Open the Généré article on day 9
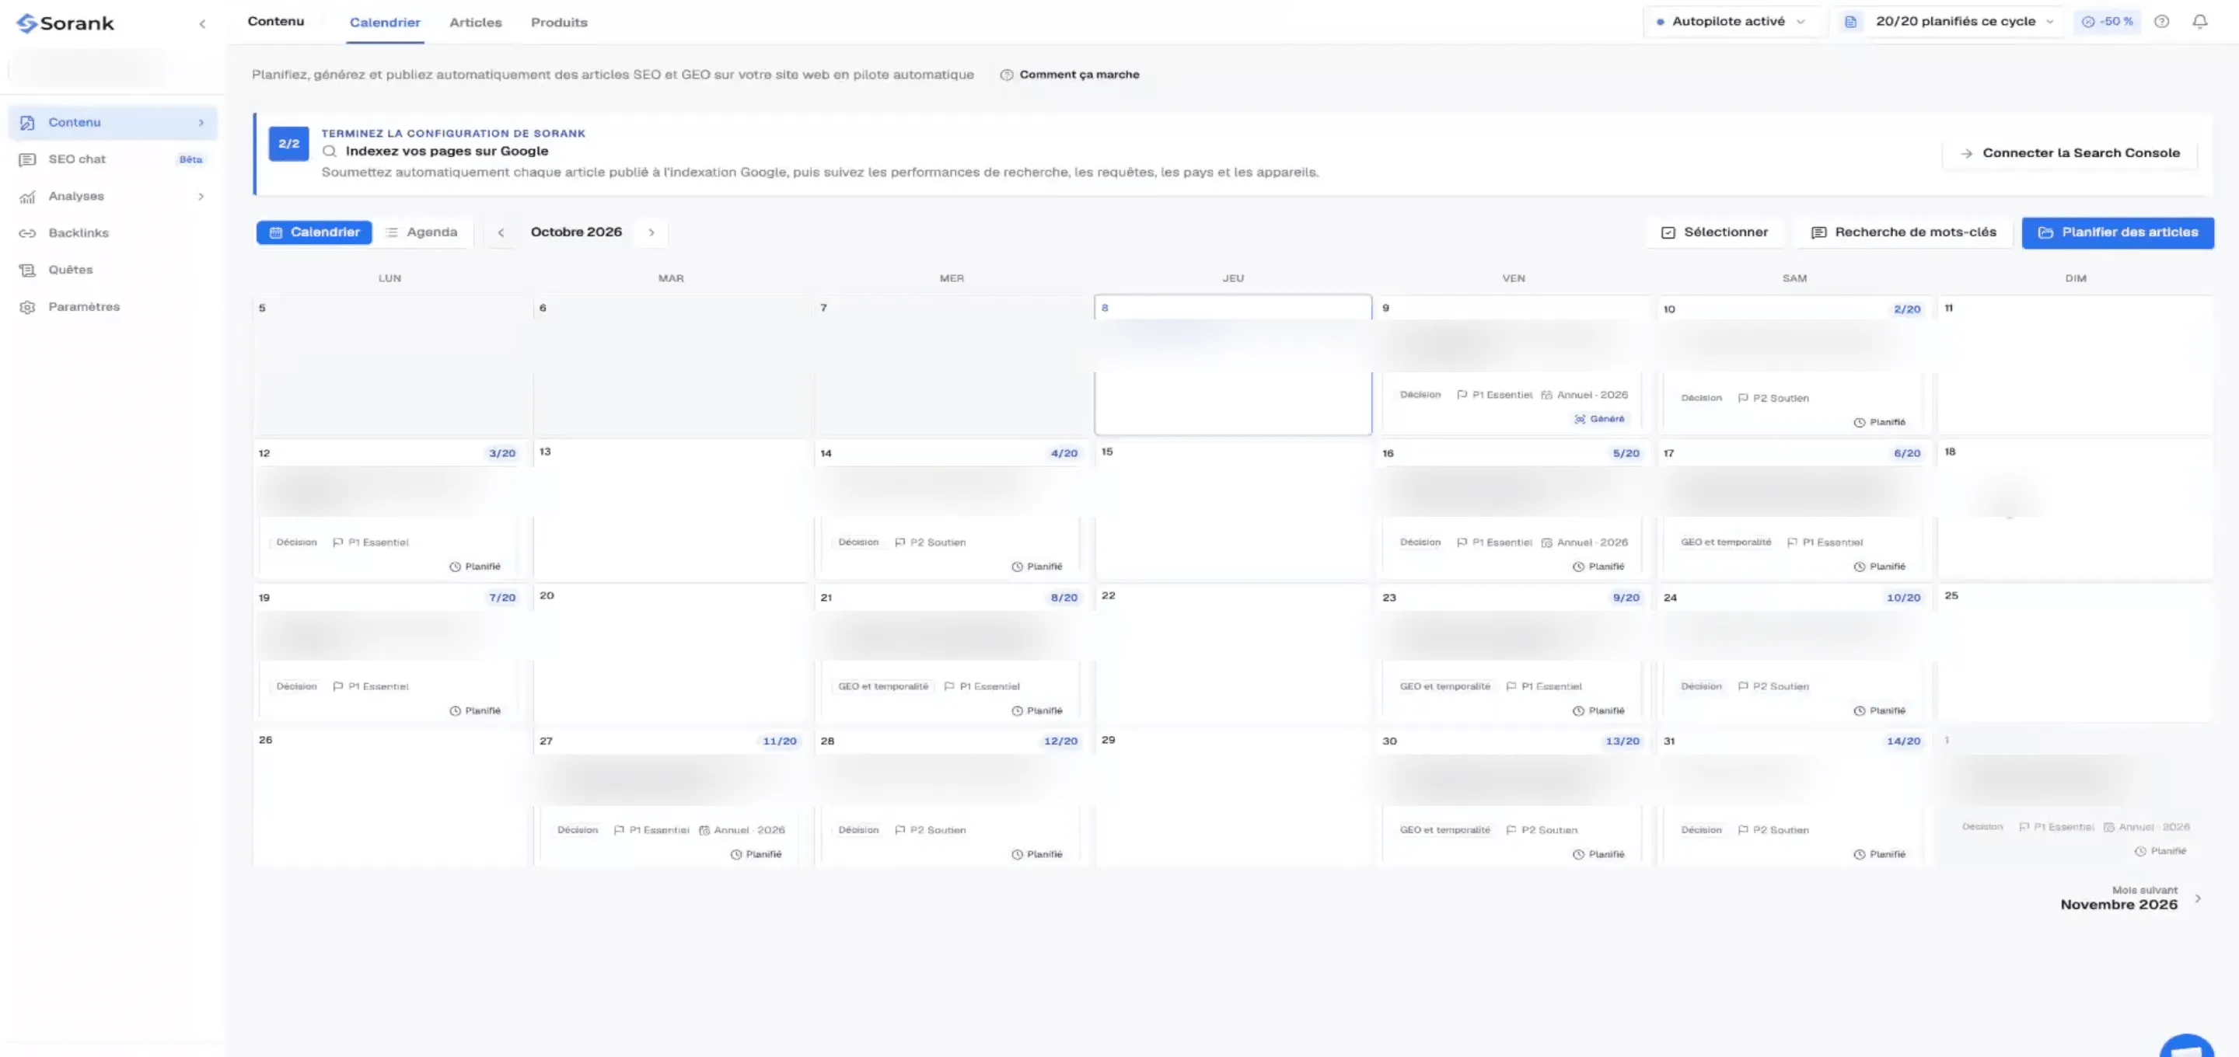2239x1057 pixels. tap(1511, 375)
